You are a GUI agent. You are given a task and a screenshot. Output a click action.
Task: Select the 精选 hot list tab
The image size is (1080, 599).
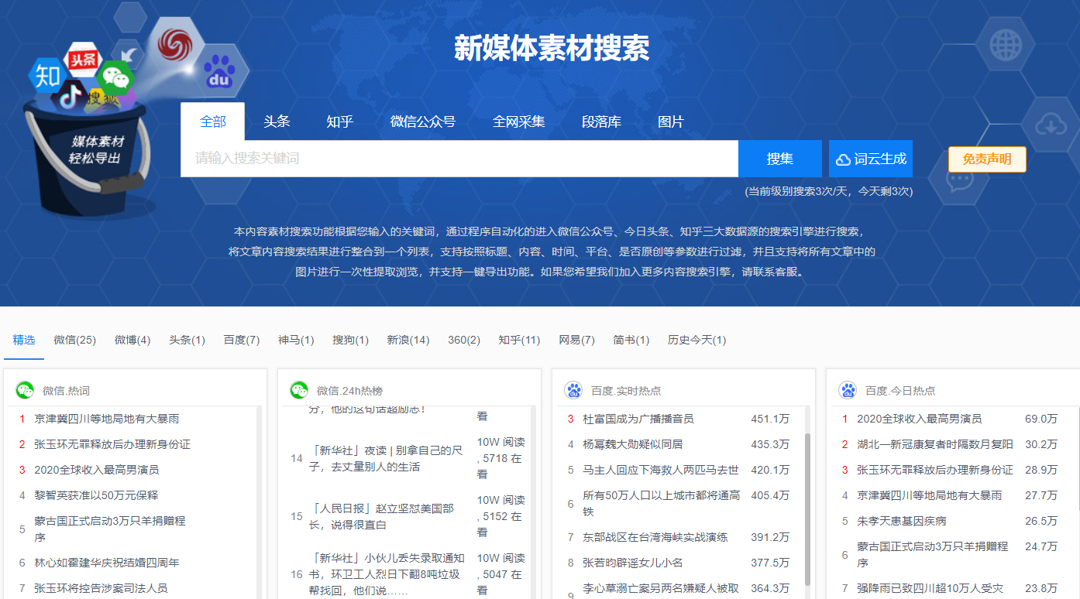pyautogui.click(x=24, y=340)
